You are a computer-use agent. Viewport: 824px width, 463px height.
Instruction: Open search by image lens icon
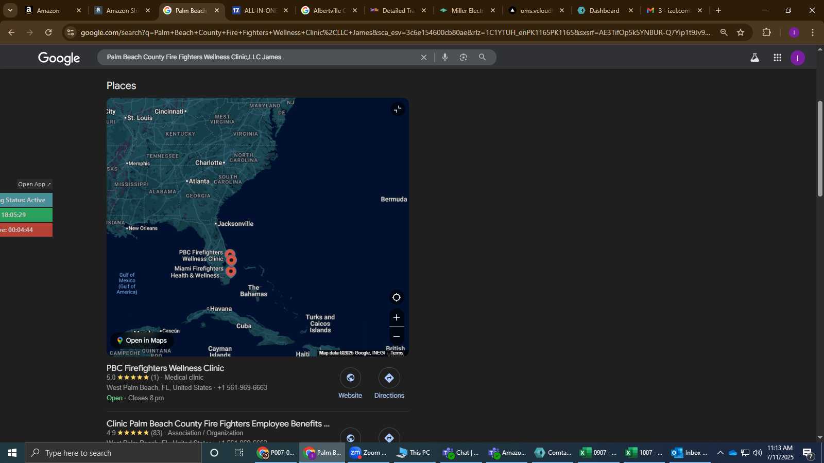(x=463, y=57)
